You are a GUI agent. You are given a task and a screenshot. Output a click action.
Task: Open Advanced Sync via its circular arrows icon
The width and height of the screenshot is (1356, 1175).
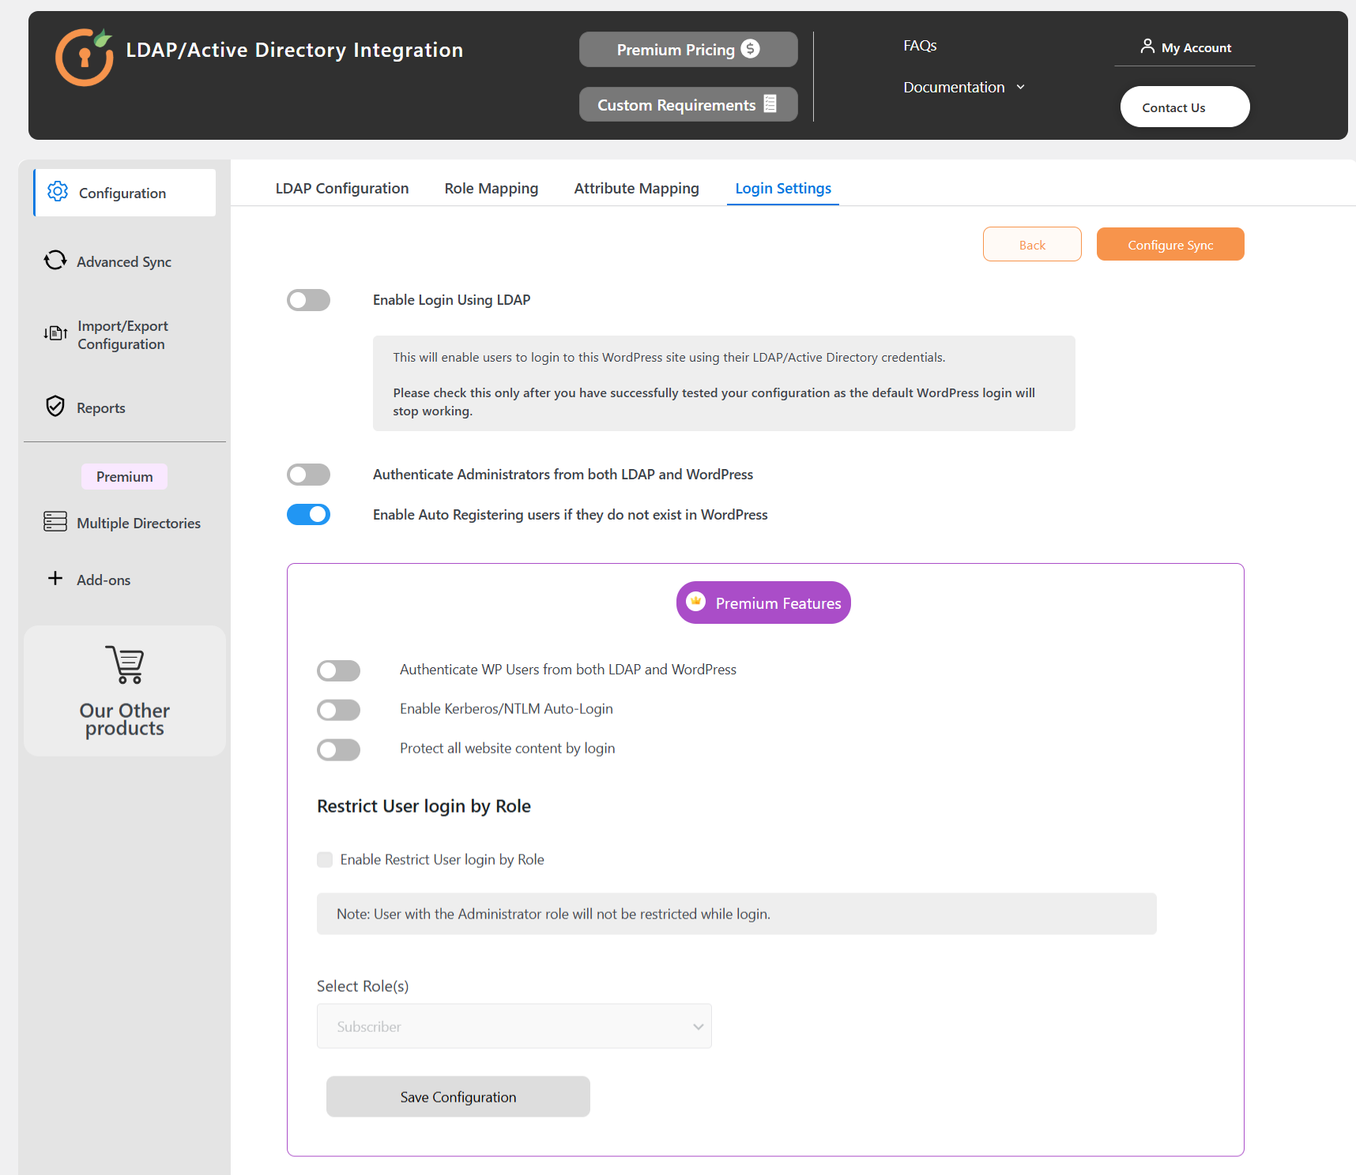click(55, 261)
